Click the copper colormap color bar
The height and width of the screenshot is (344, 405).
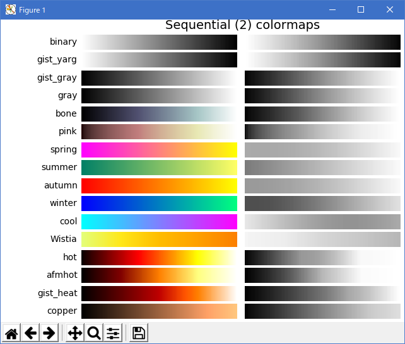tap(159, 311)
